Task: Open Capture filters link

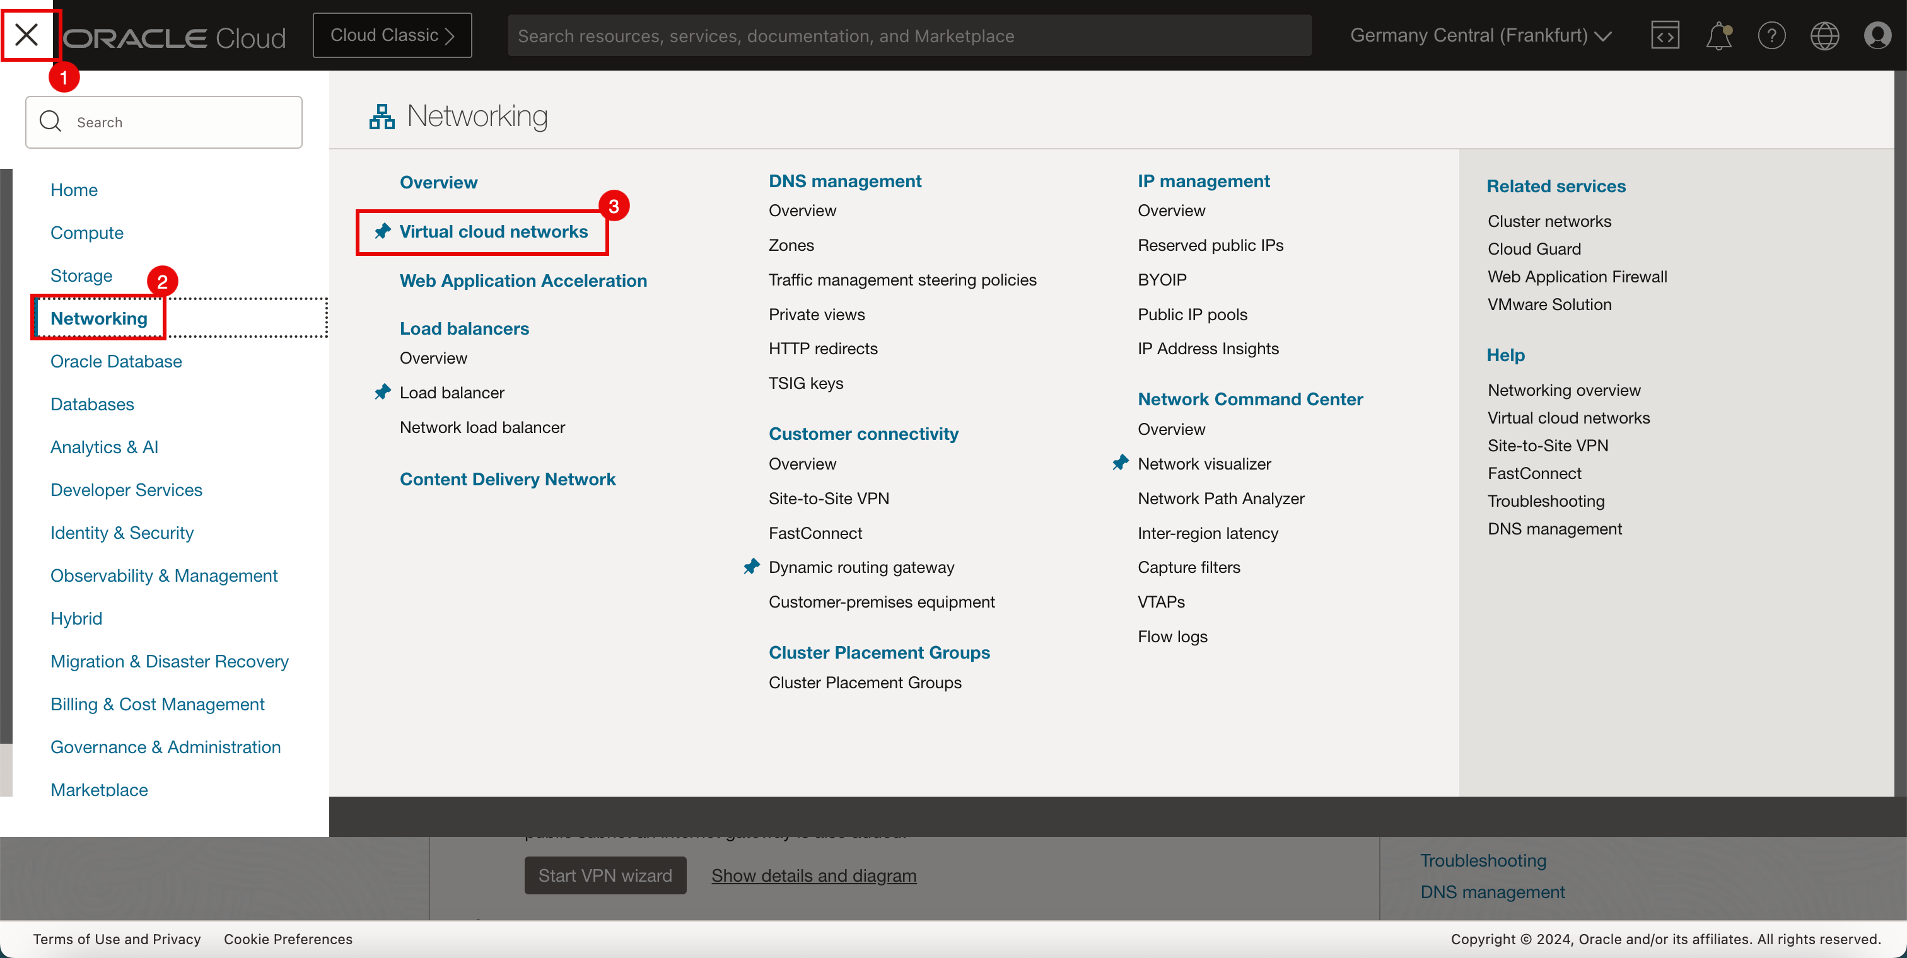Action: (1189, 567)
